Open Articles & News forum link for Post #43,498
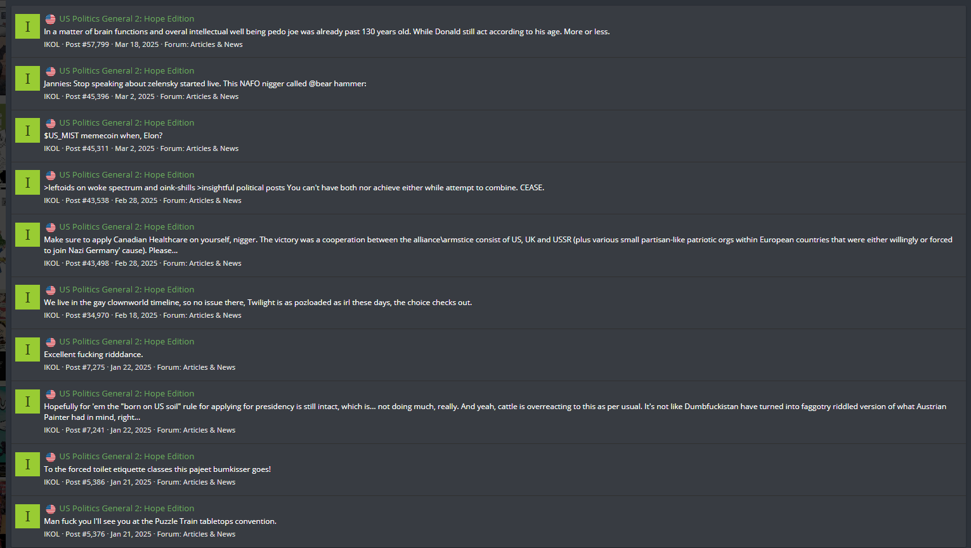Screen dimensions: 971x548 click(215, 263)
